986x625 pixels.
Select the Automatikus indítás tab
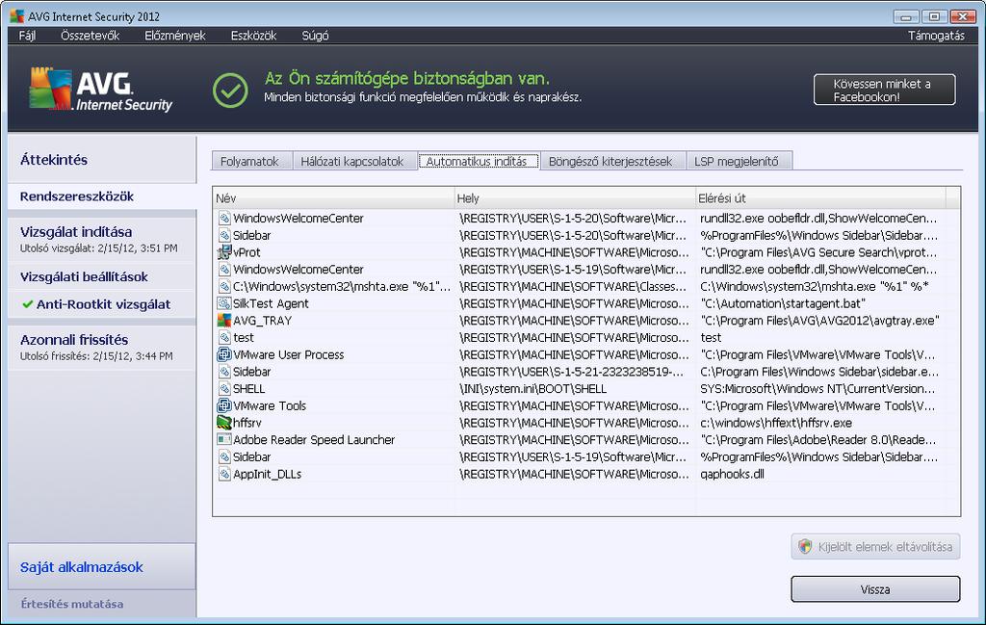coord(478,161)
